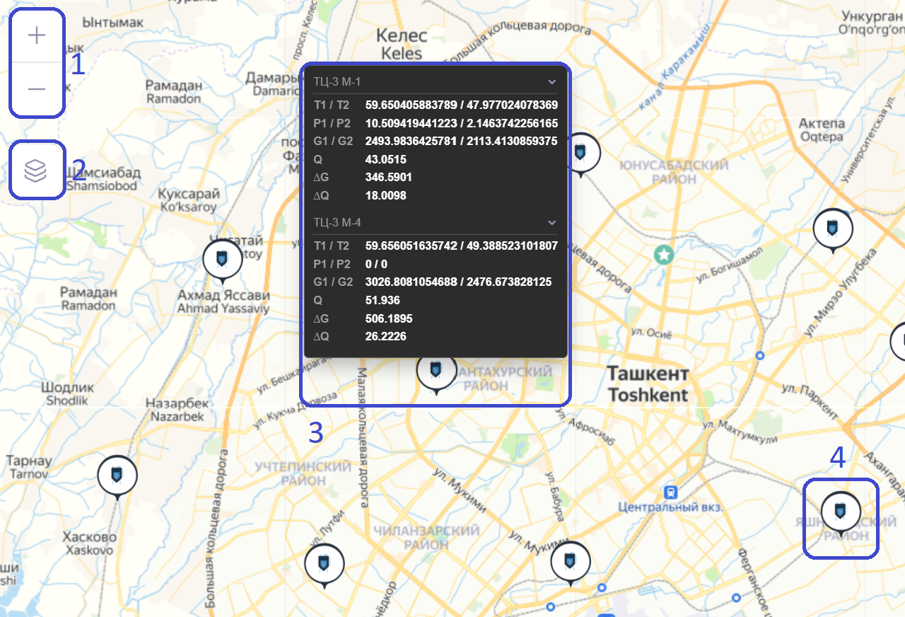
Task: Select the ТЦ-3 М-4 section header
Action: [x=436, y=223]
